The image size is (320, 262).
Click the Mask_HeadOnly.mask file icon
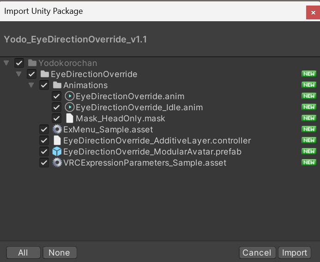tap(70, 119)
